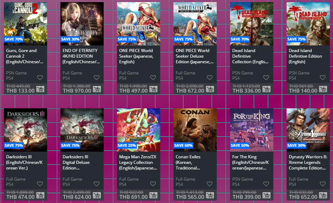Screen dimensions: 333x203
Task: Open Darksiders III Digital Deluxe Edition title
Action: pyautogui.click(x=76, y=162)
